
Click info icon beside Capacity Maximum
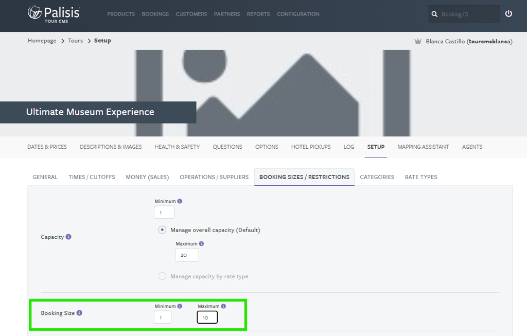pos(201,243)
